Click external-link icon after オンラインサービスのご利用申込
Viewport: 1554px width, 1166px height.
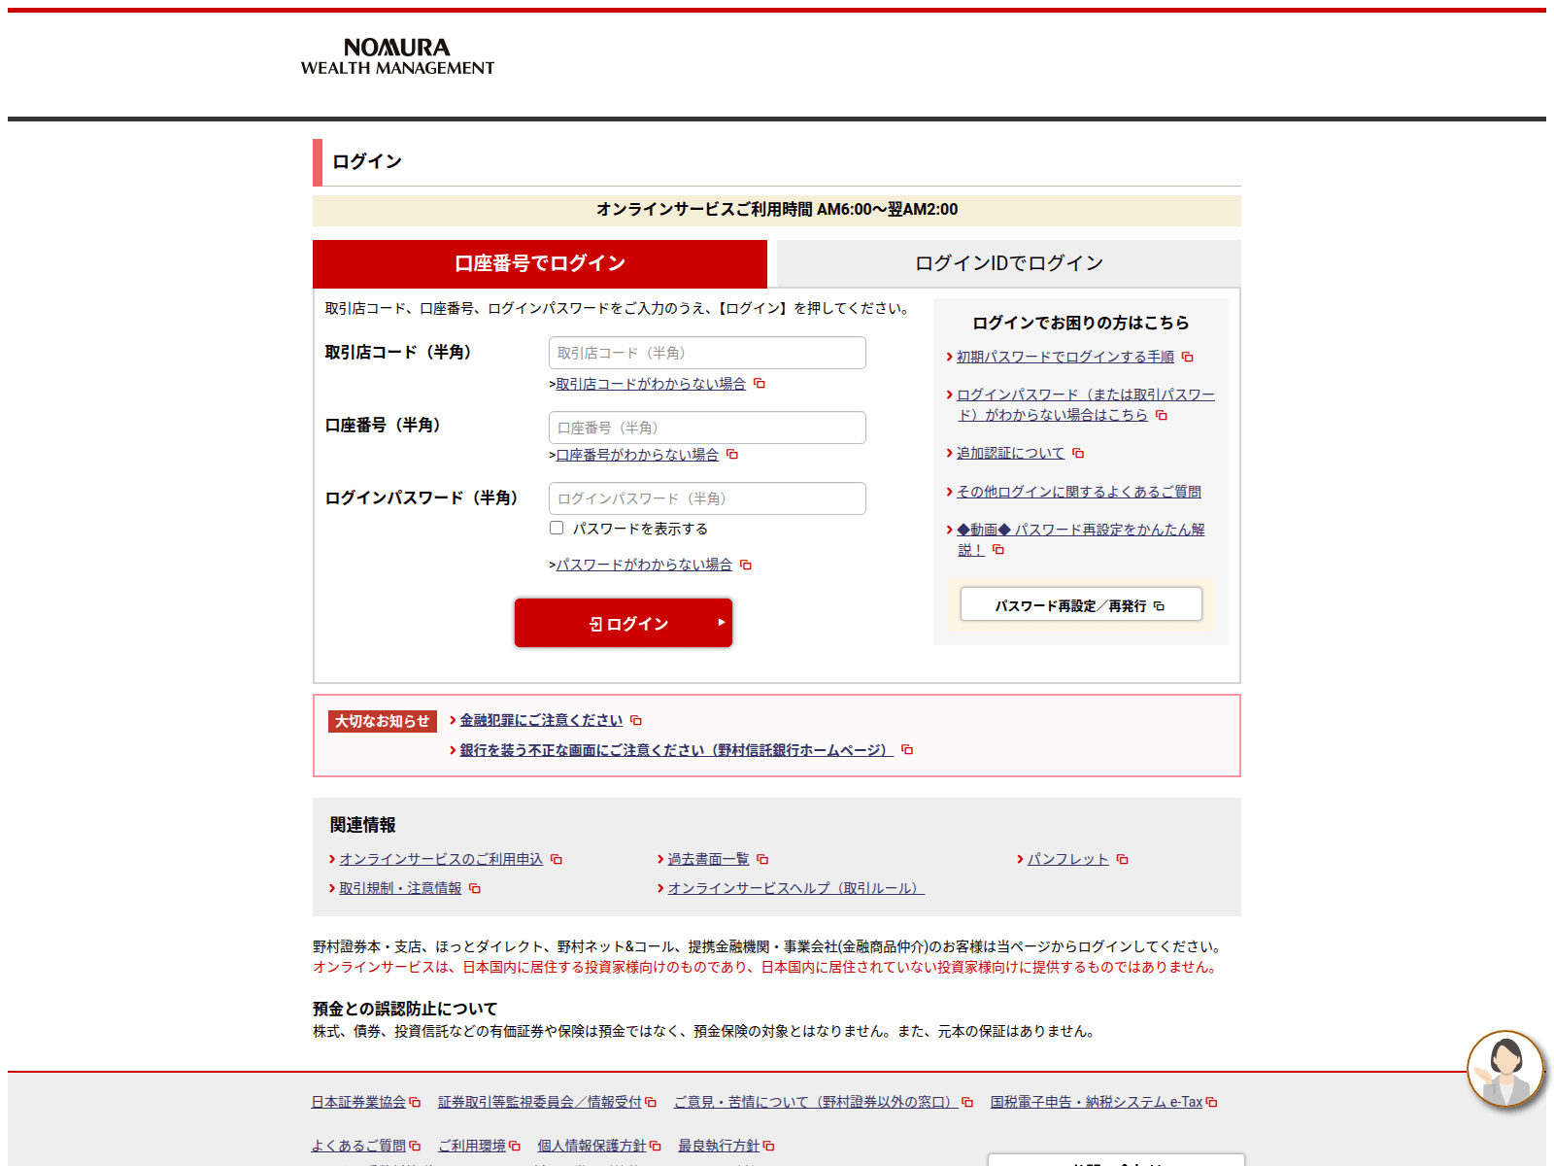pos(557,860)
